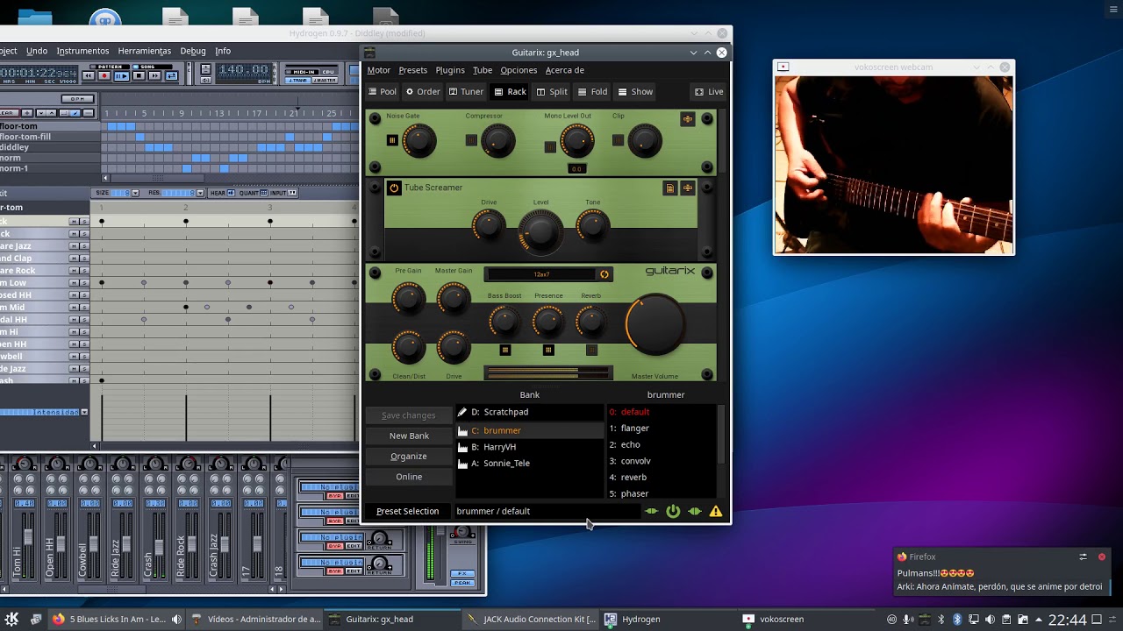Click the Bluetooth tray icon
Screen dimensions: 1123x631
(957, 619)
